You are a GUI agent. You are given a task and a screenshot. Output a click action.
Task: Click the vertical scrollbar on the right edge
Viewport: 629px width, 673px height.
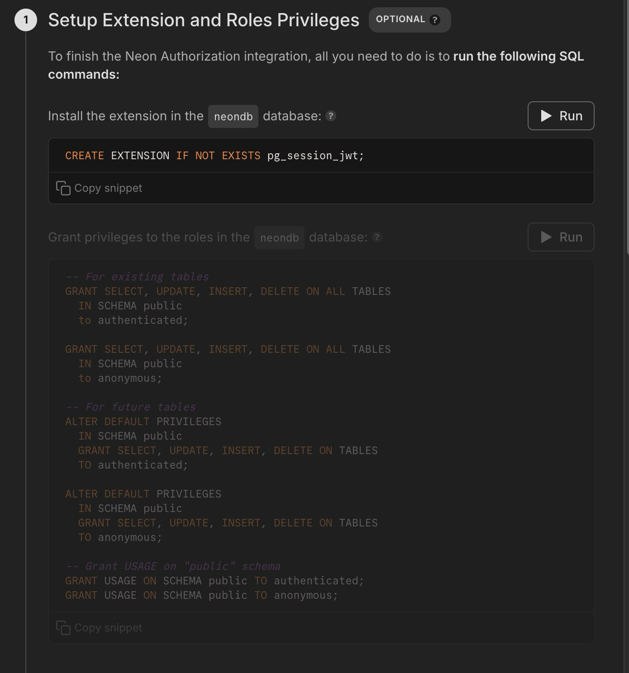click(x=627, y=127)
